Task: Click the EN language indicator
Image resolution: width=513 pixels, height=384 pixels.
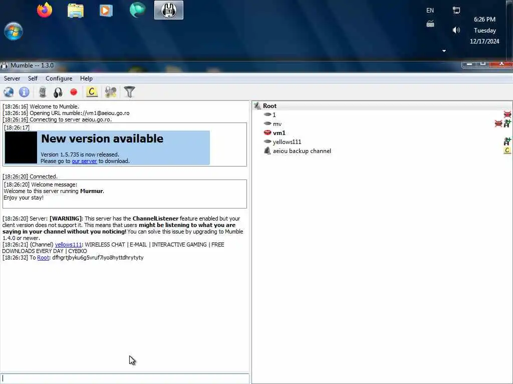Action: (x=430, y=10)
